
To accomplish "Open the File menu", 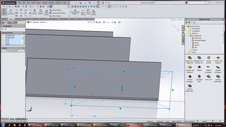I will coord(19,3).
